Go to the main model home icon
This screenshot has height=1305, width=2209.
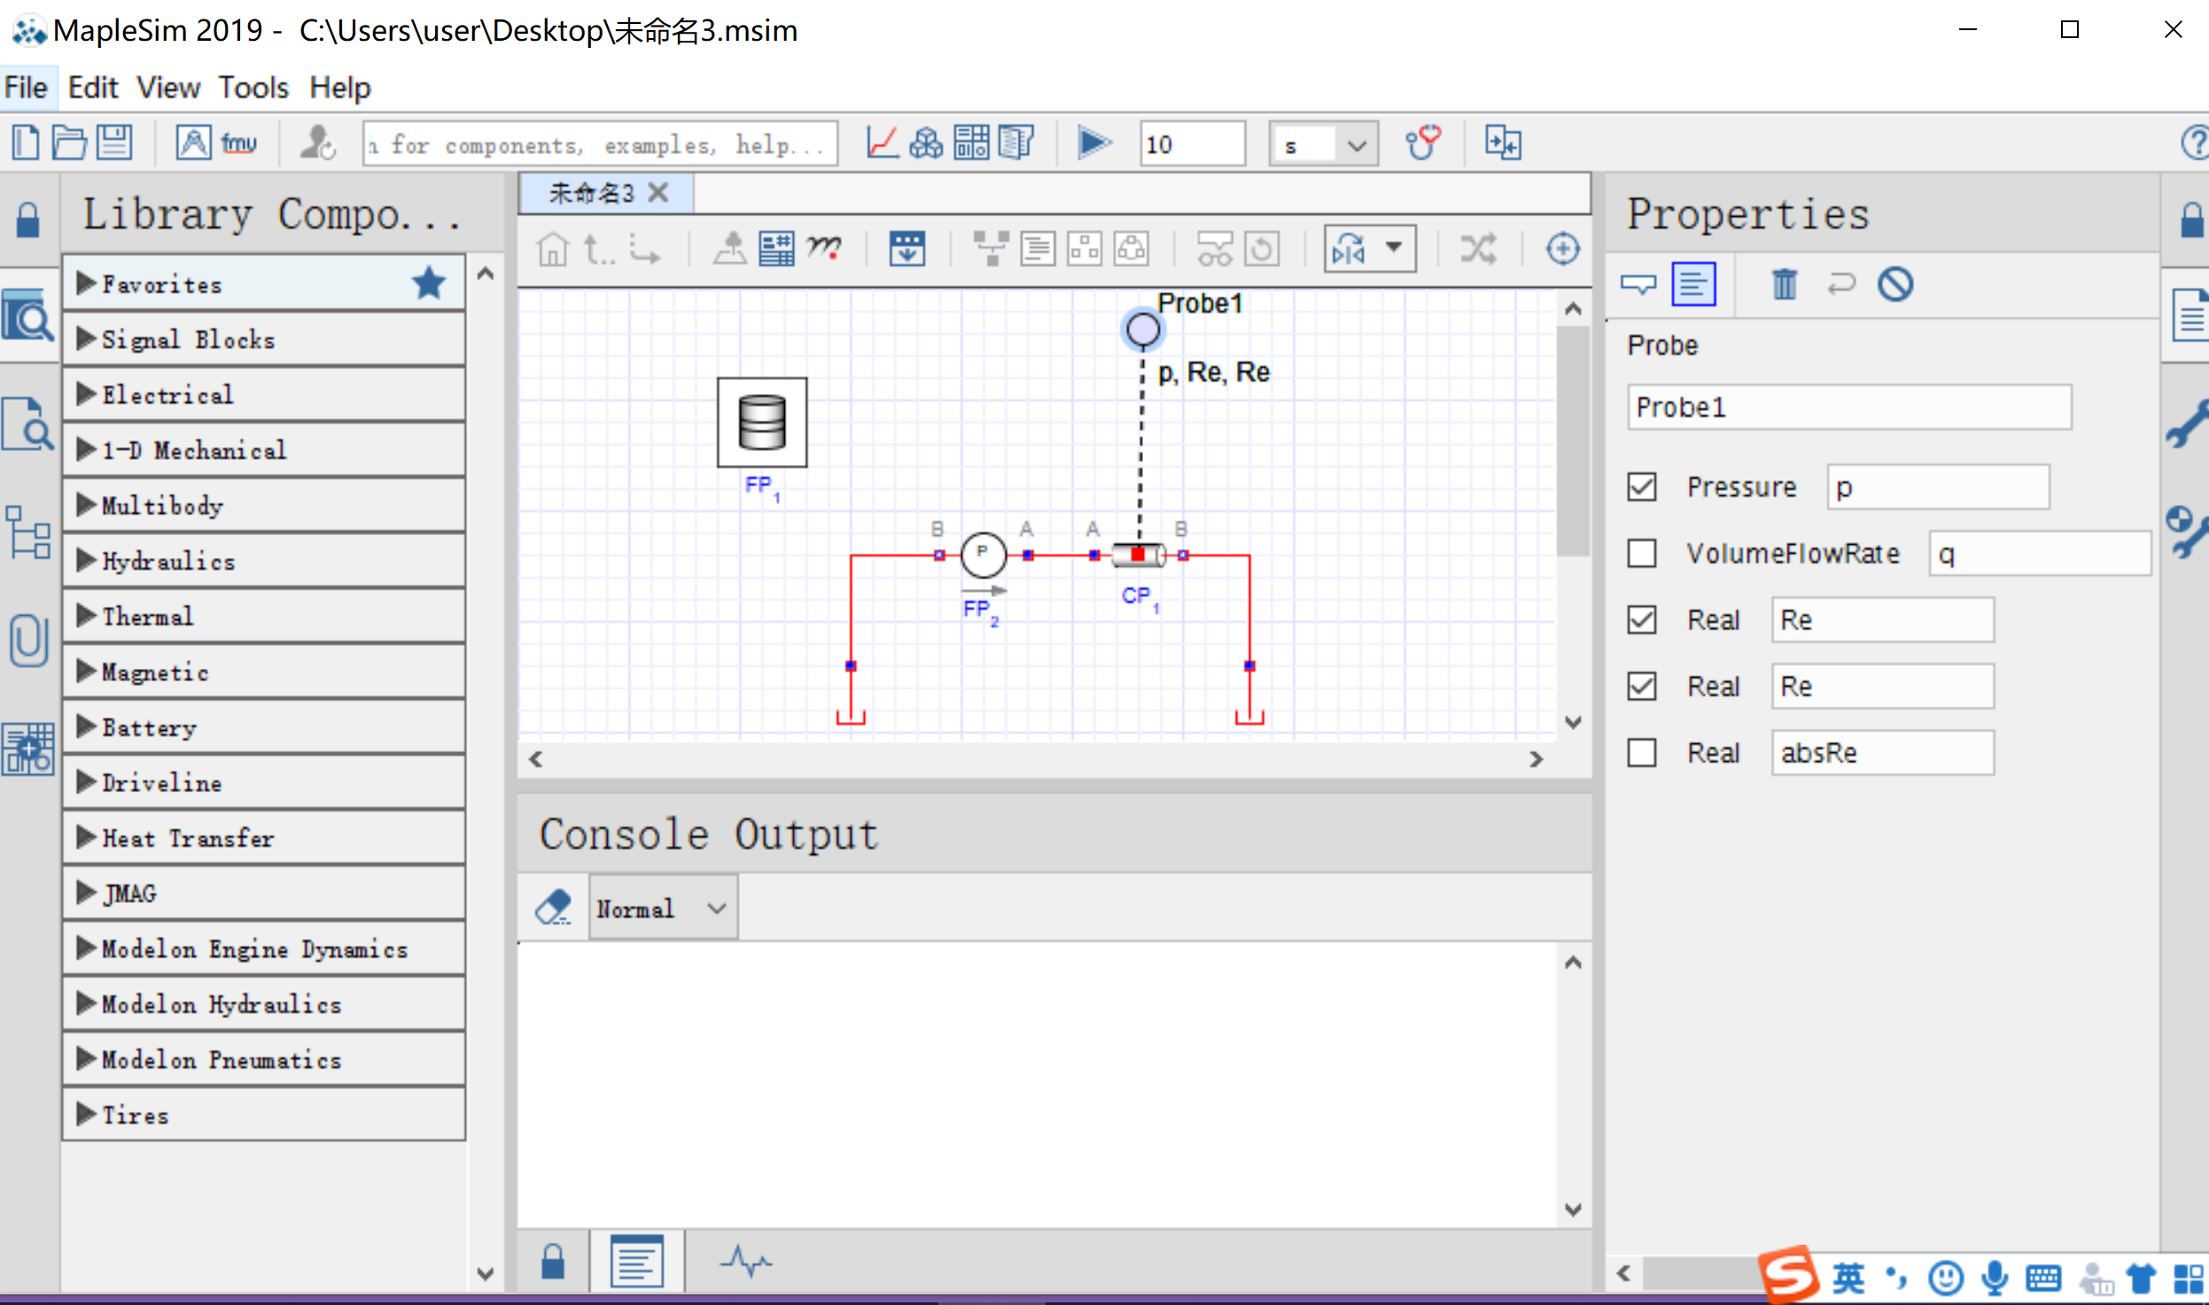point(553,249)
